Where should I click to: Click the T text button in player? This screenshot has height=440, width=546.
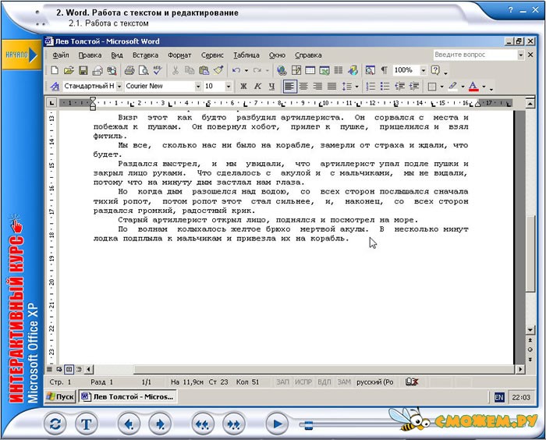pyautogui.click(x=87, y=424)
